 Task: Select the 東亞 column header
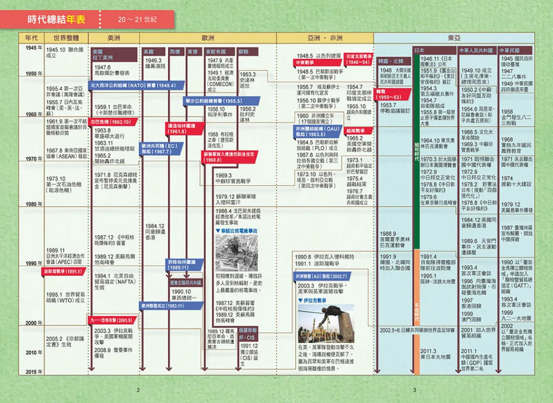click(x=454, y=38)
